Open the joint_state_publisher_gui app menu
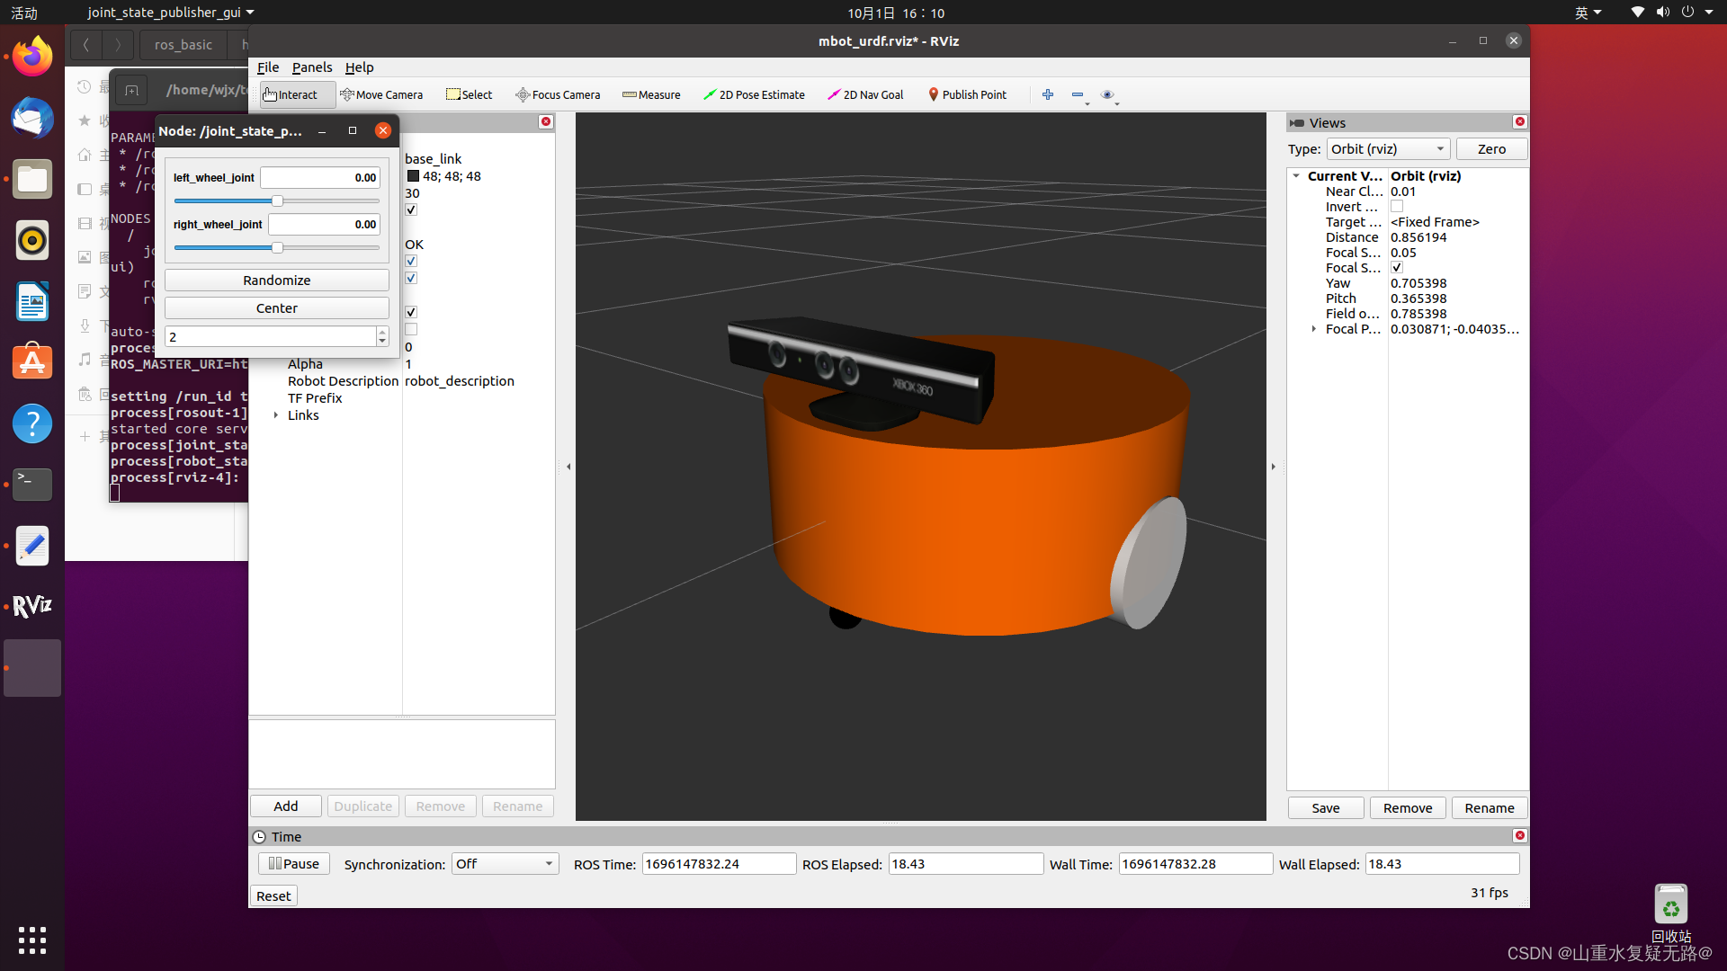Image resolution: width=1727 pixels, height=971 pixels. coord(171,13)
